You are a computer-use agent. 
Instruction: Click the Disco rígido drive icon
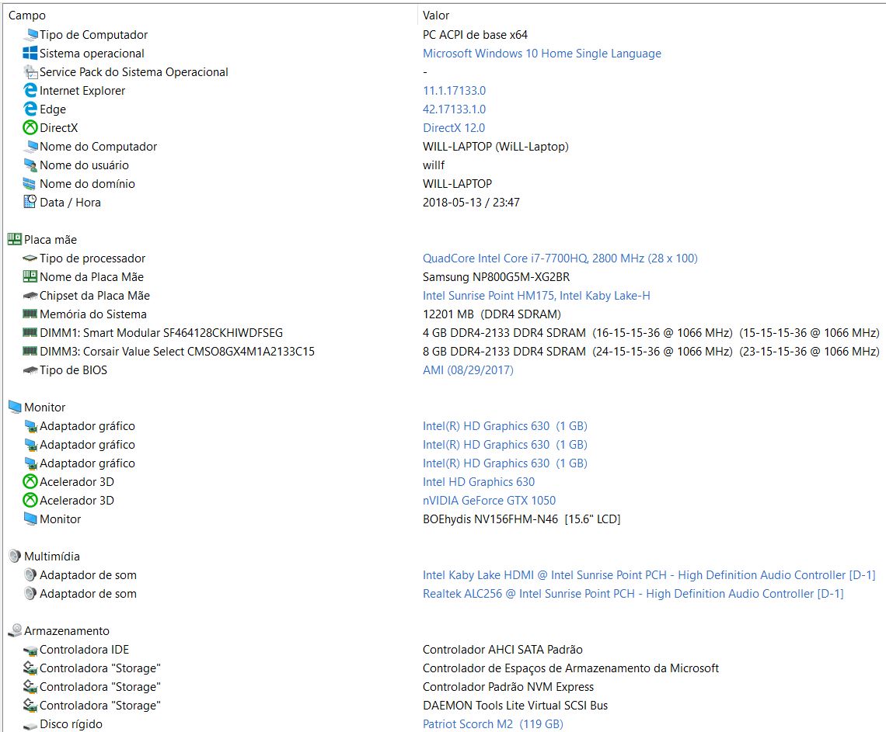pos(30,725)
